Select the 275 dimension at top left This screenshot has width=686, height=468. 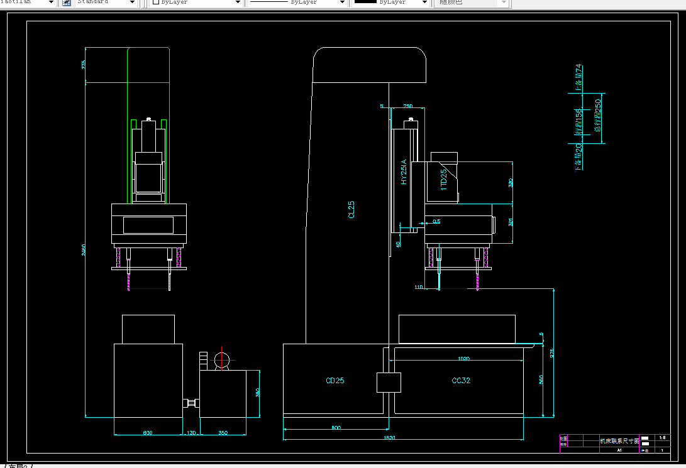[x=84, y=65]
